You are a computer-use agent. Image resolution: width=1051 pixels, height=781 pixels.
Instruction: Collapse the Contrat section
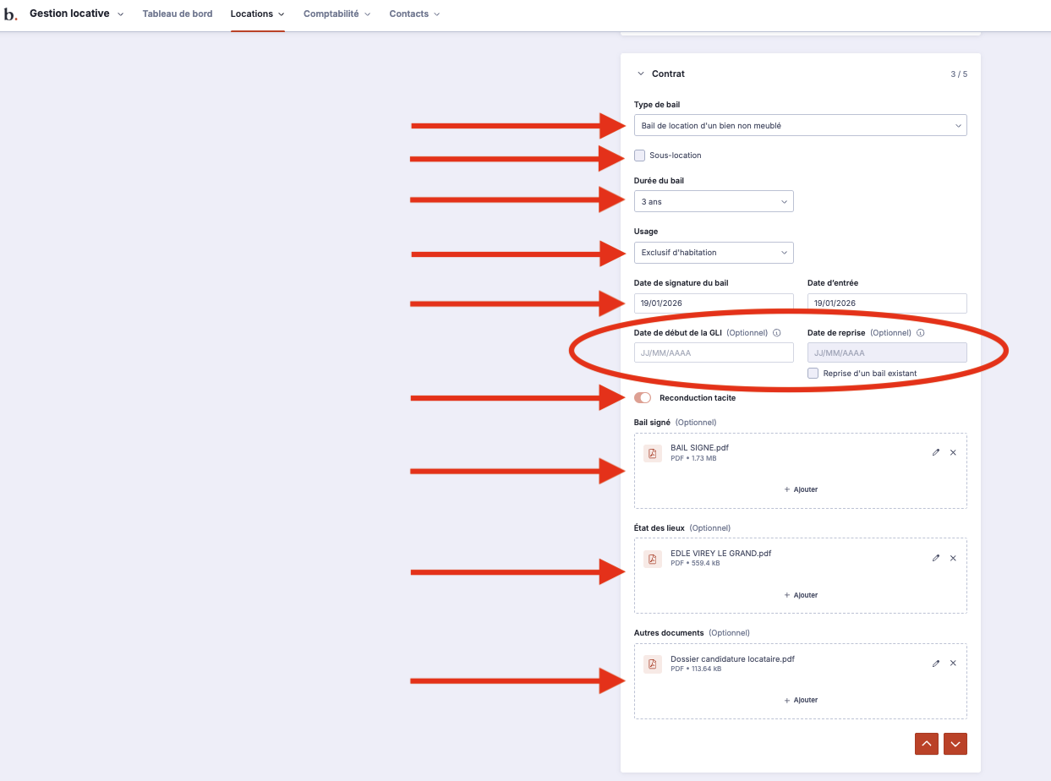(x=641, y=74)
